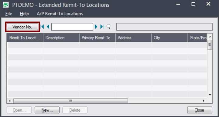Select the Primary Remit-To column header
The height and width of the screenshot is (117, 219).
coord(97,38)
